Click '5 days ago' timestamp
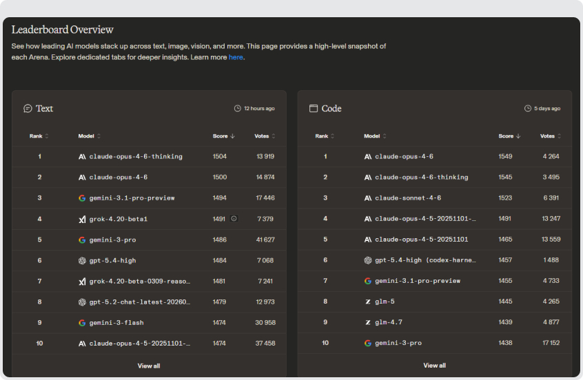This screenshot has height=380, width=583. point(547,109)
